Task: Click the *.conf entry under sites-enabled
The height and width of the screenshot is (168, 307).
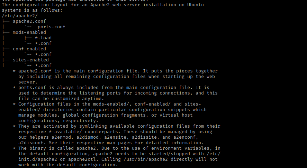Action: (x=43, y=66)
